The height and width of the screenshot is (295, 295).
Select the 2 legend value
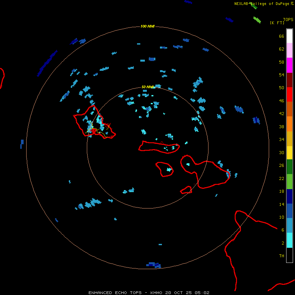(x=283, y=243)
